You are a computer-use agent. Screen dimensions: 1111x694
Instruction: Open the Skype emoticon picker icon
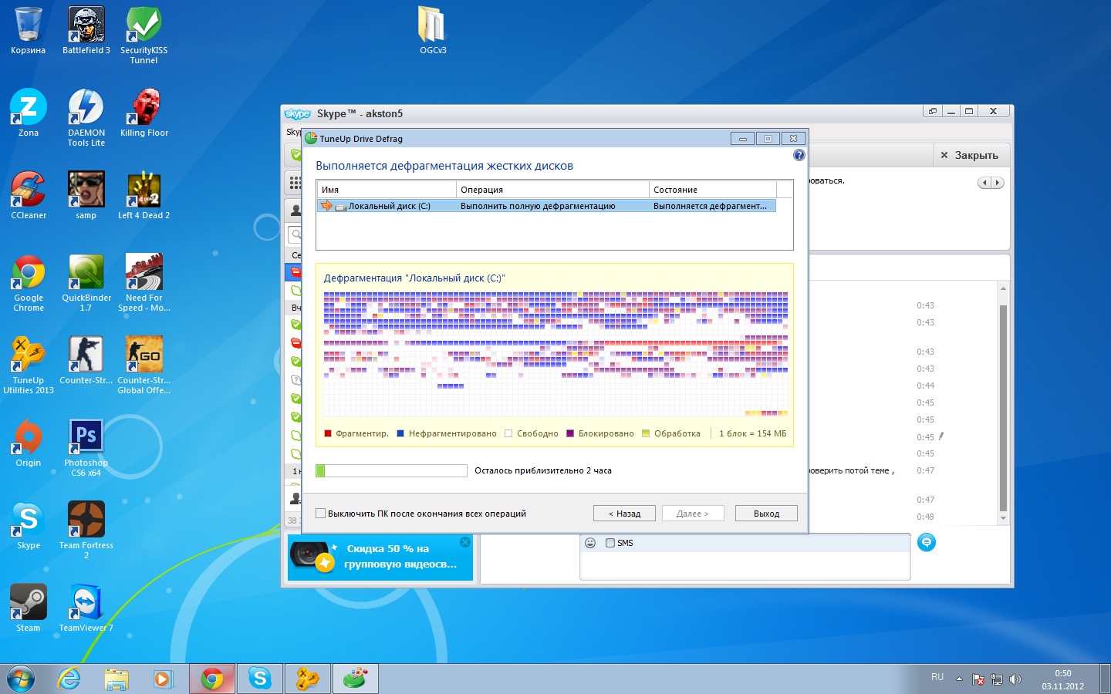click(x=590, y=543)
